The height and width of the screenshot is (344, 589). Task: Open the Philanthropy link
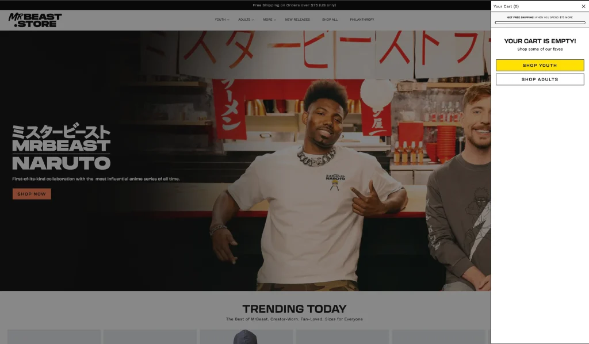click(362, 20)
